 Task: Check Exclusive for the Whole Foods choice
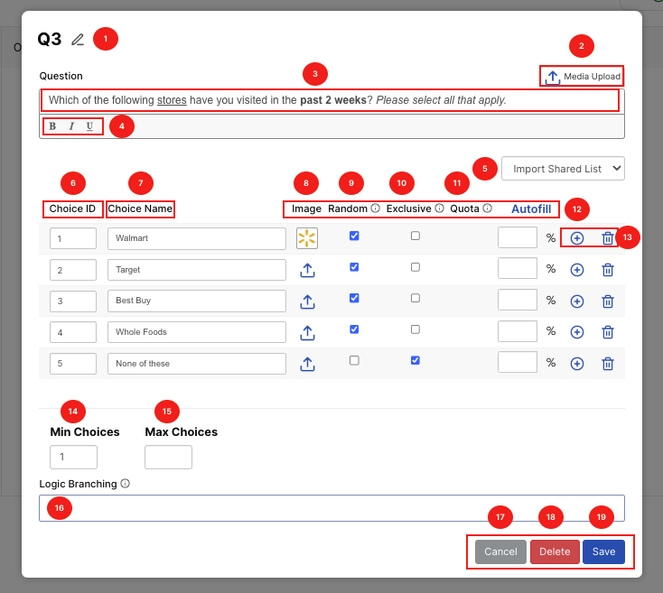click(x=415, y=329)
